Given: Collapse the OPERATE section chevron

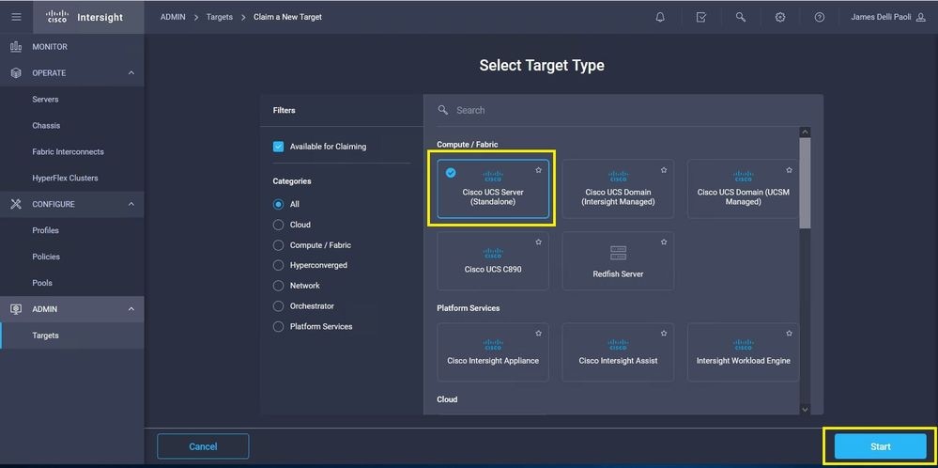Looking at the screenshot, I should pos(131,73).
